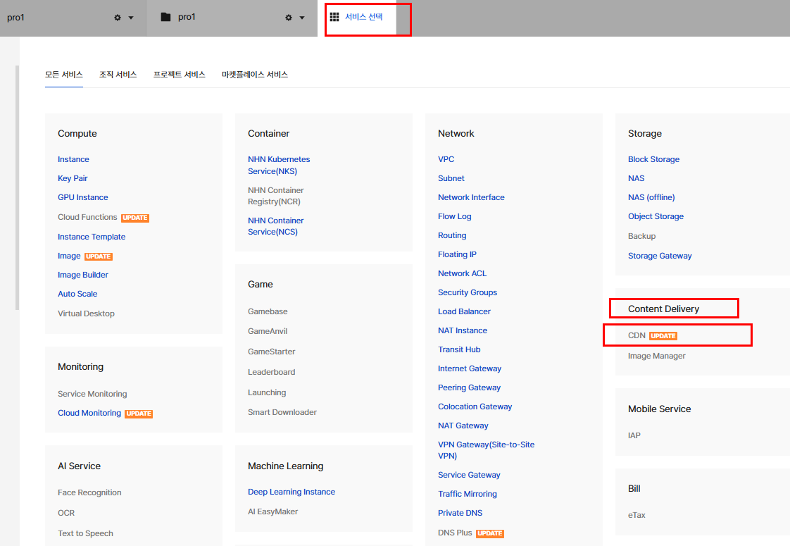Open the Key Pair service

tap(73, 178)
